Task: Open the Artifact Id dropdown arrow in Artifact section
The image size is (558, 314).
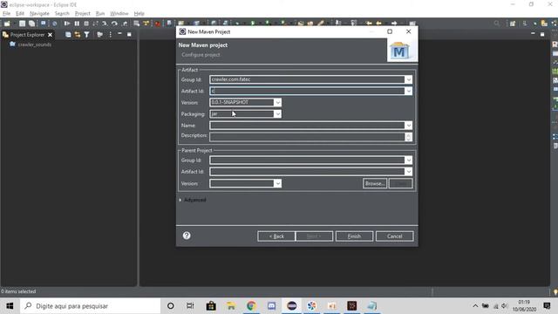Action: pyautogui.click(x=409, y=91)
